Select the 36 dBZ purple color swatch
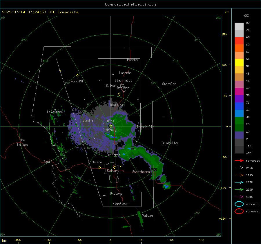261x244 pixels. 239,99
